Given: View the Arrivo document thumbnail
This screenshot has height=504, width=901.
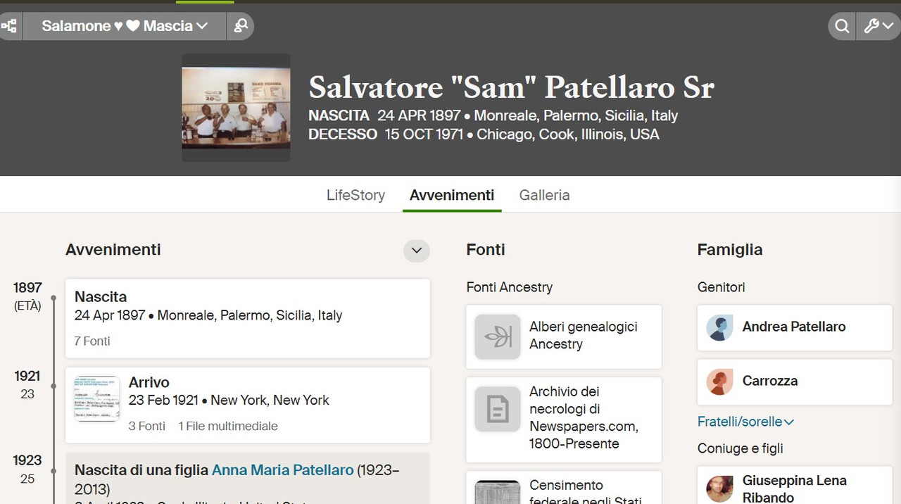Looking at the screenshot, I should [96, 398].
